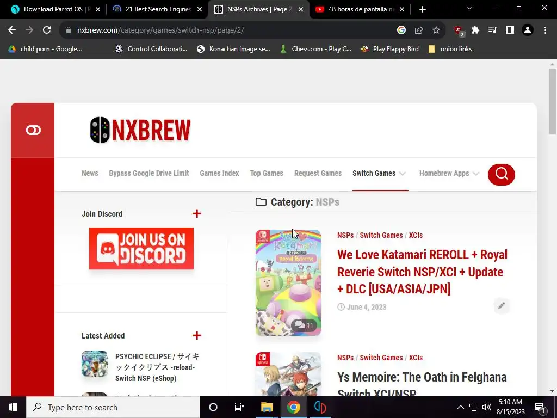This screenshot has height=418, width=557.
Task: Open the News menu item
Action: coord(90,173)
